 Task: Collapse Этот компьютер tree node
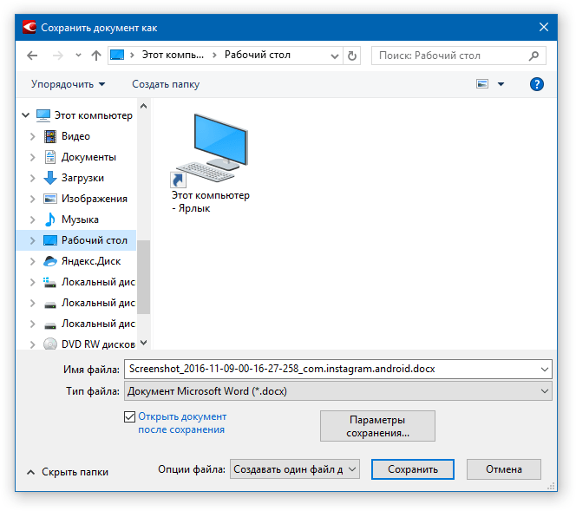[x=26, y=115]
